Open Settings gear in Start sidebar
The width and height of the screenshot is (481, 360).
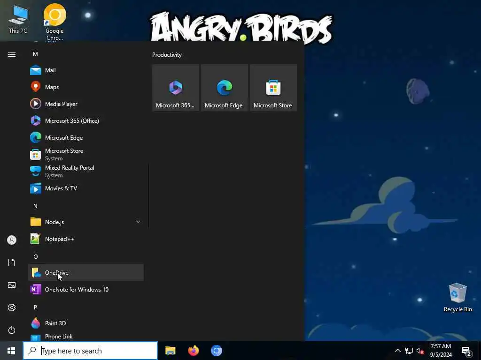(12, 307)
